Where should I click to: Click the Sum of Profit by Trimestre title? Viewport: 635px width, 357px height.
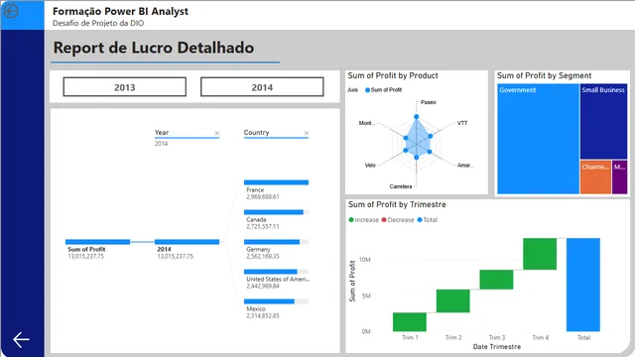(x=397, y=204)
